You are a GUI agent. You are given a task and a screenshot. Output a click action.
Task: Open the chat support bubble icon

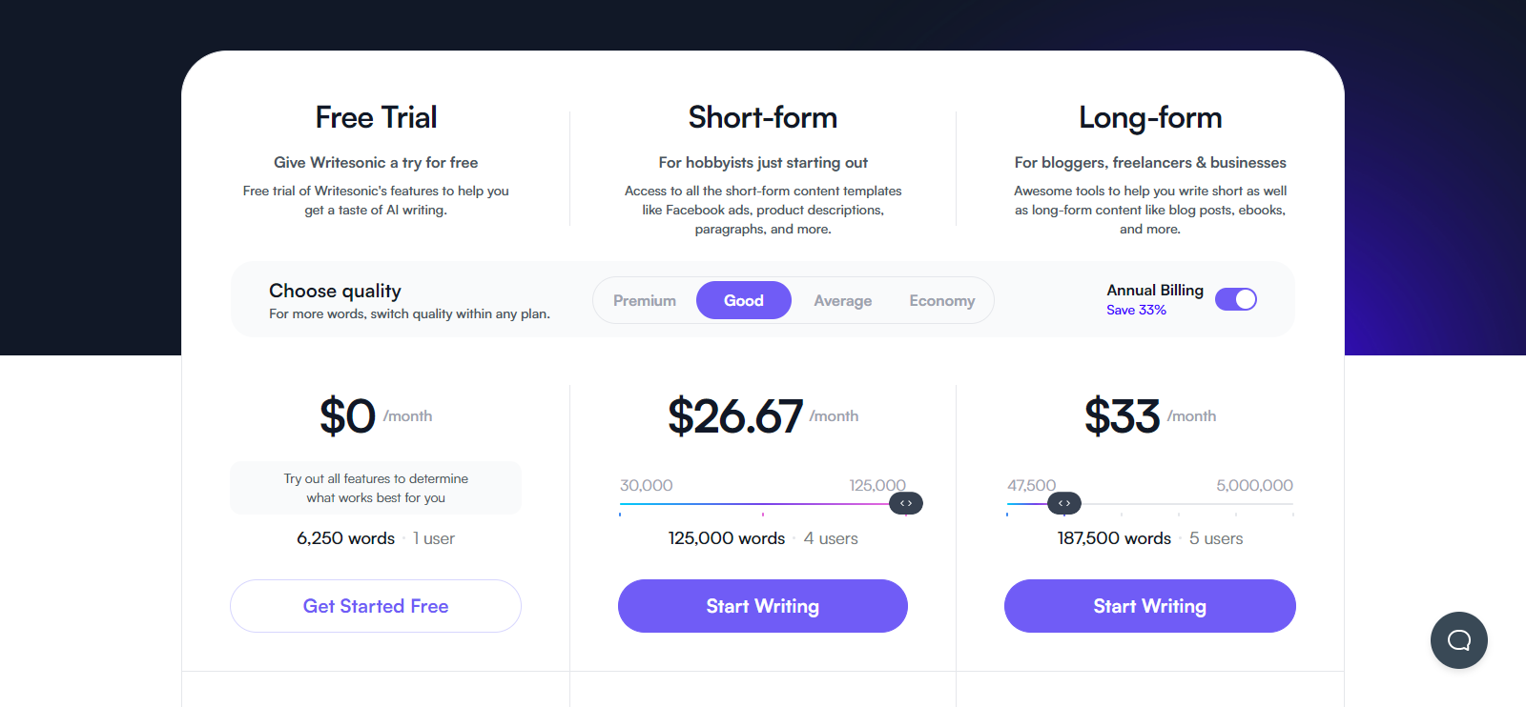[1458, 640]
